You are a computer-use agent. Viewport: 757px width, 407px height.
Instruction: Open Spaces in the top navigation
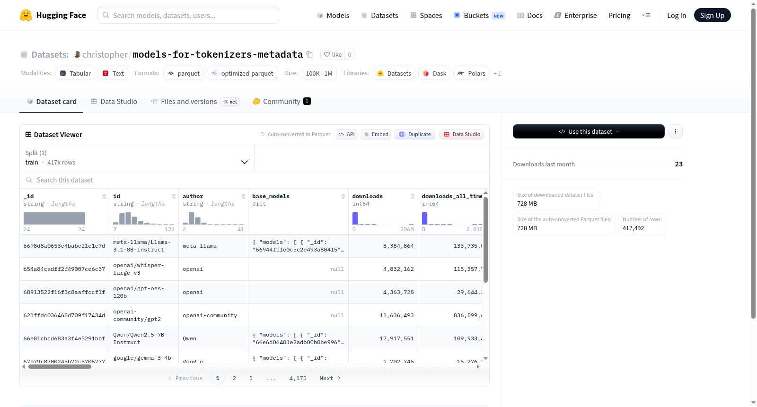point(426,15)
